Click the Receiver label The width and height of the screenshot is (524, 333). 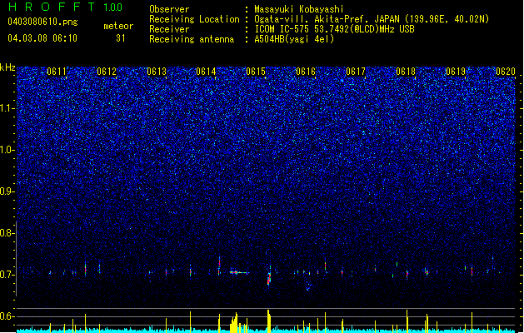pos(169,29)
